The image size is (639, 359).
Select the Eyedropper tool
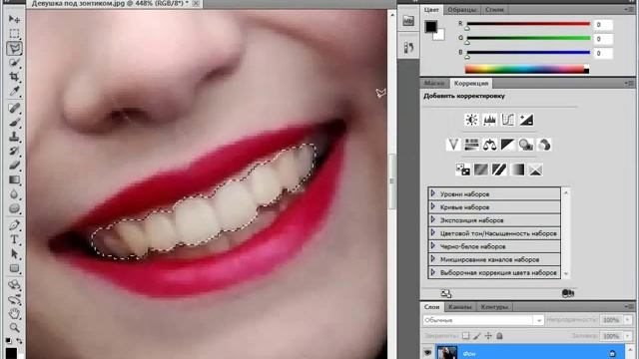click(x=14, y=91)
